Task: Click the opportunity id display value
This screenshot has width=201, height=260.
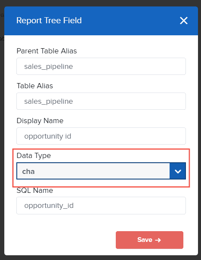Action: point(48,136)
